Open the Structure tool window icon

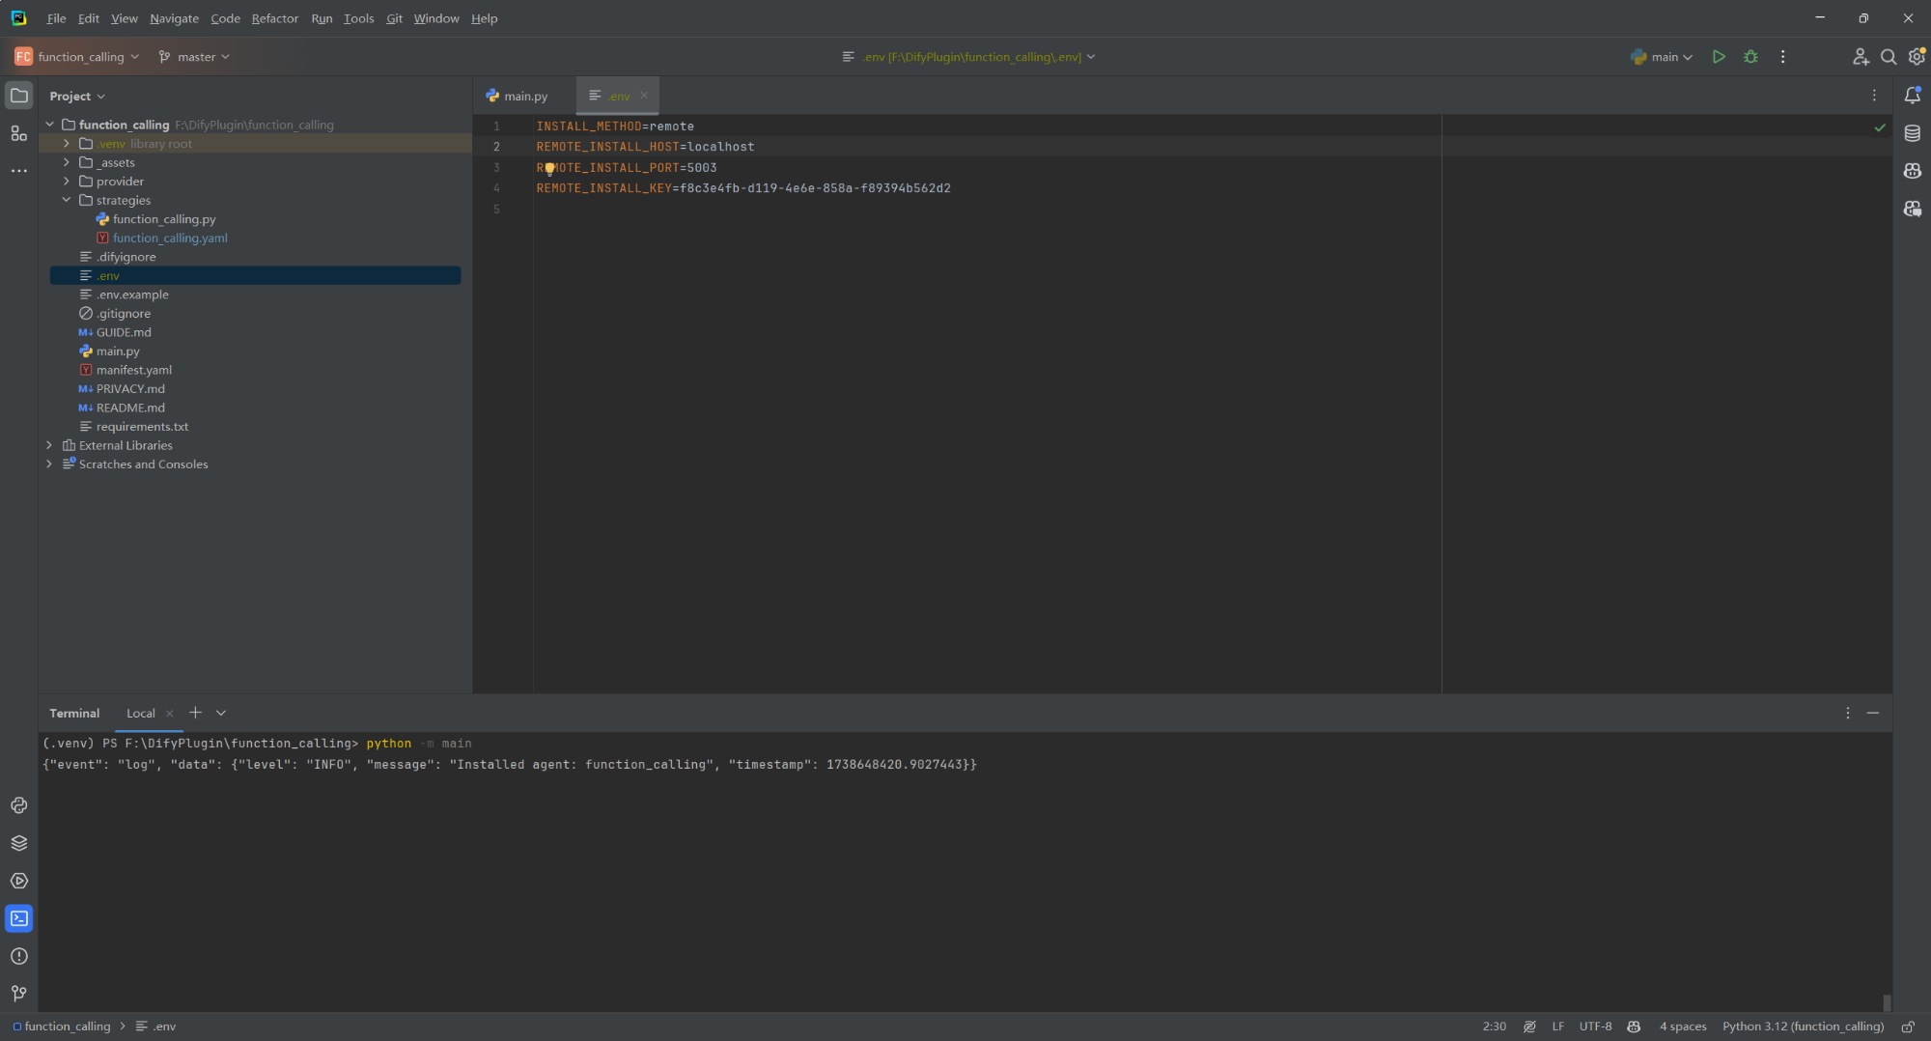(x=19, y=133)
